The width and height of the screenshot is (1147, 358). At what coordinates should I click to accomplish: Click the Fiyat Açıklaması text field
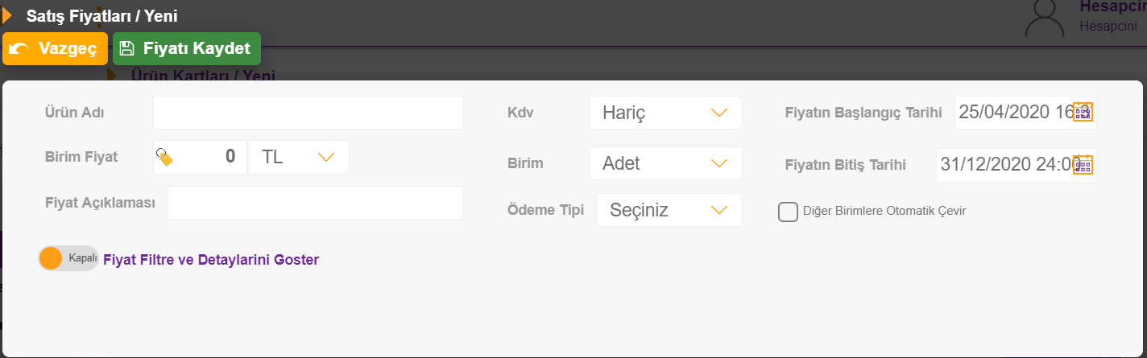point(316,203)
